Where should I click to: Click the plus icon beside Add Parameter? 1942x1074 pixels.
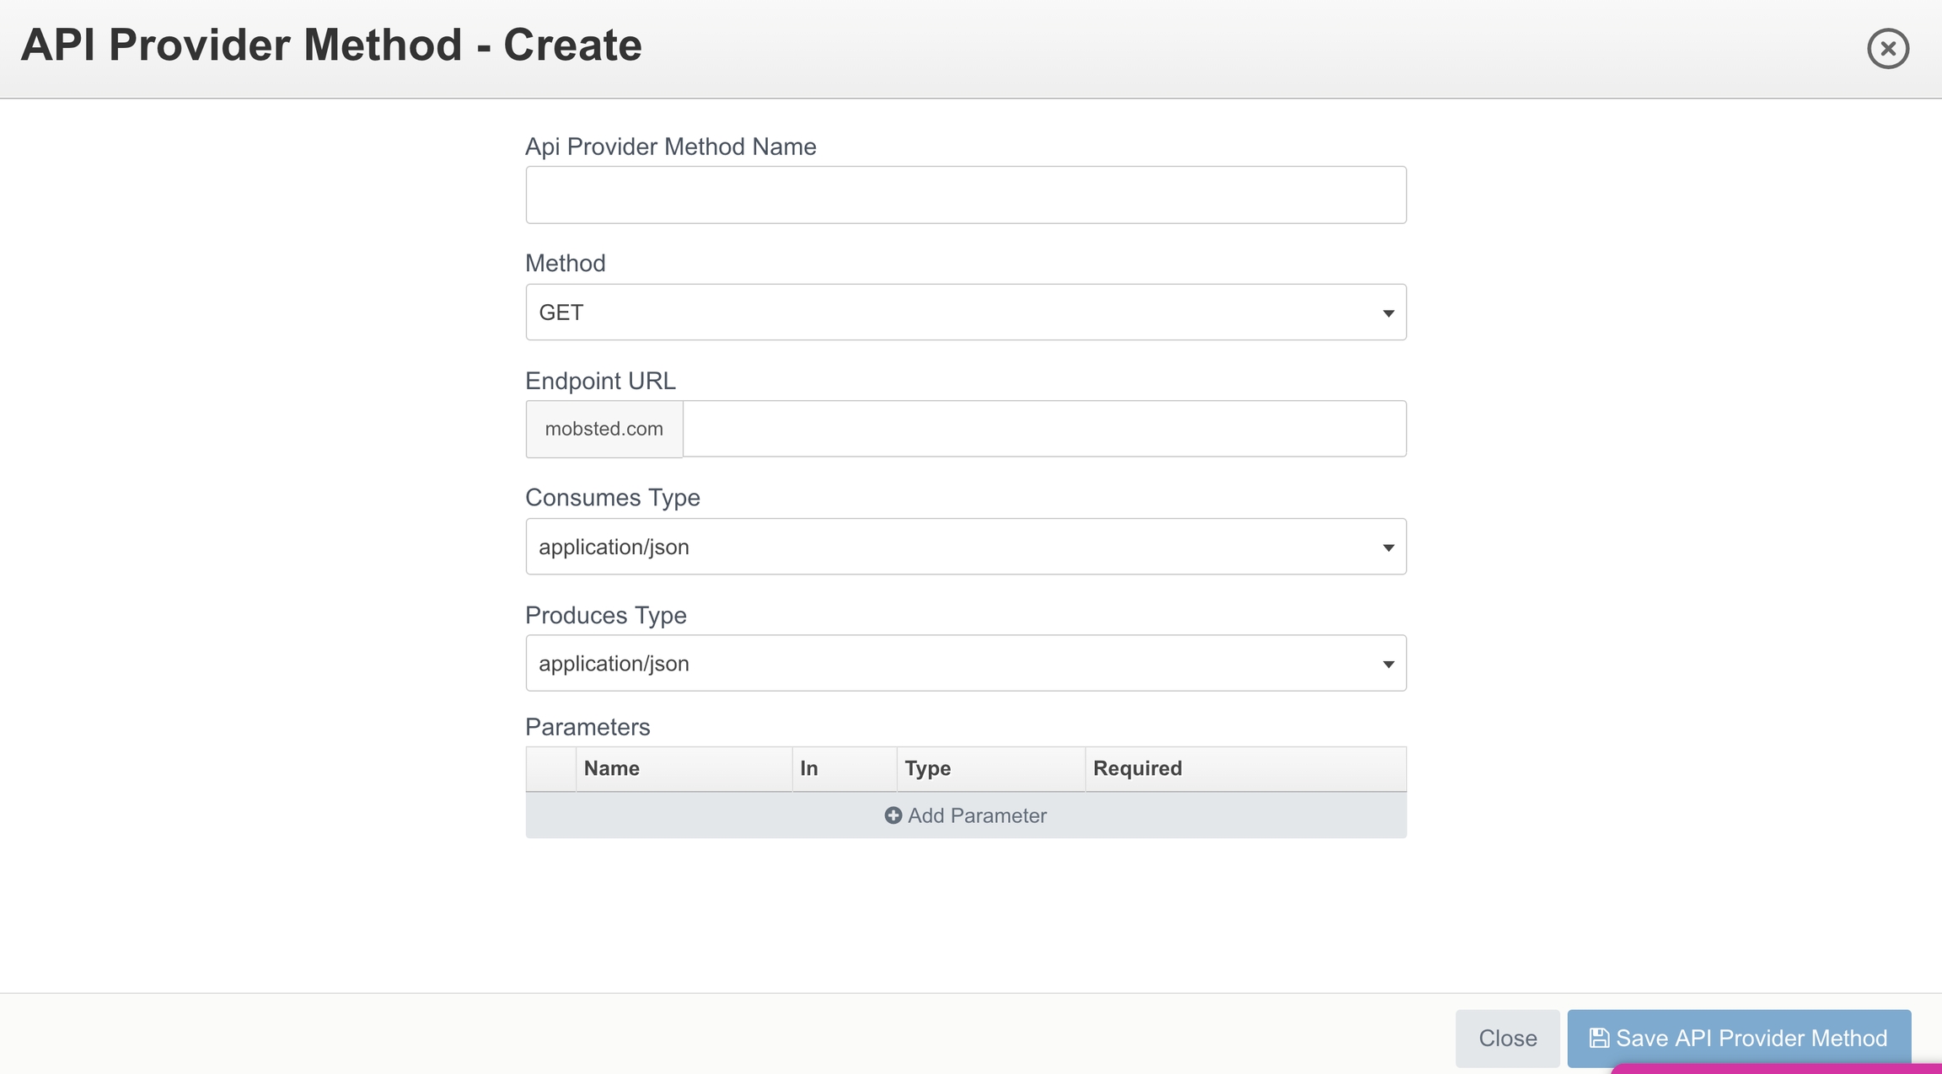point(893,815)
